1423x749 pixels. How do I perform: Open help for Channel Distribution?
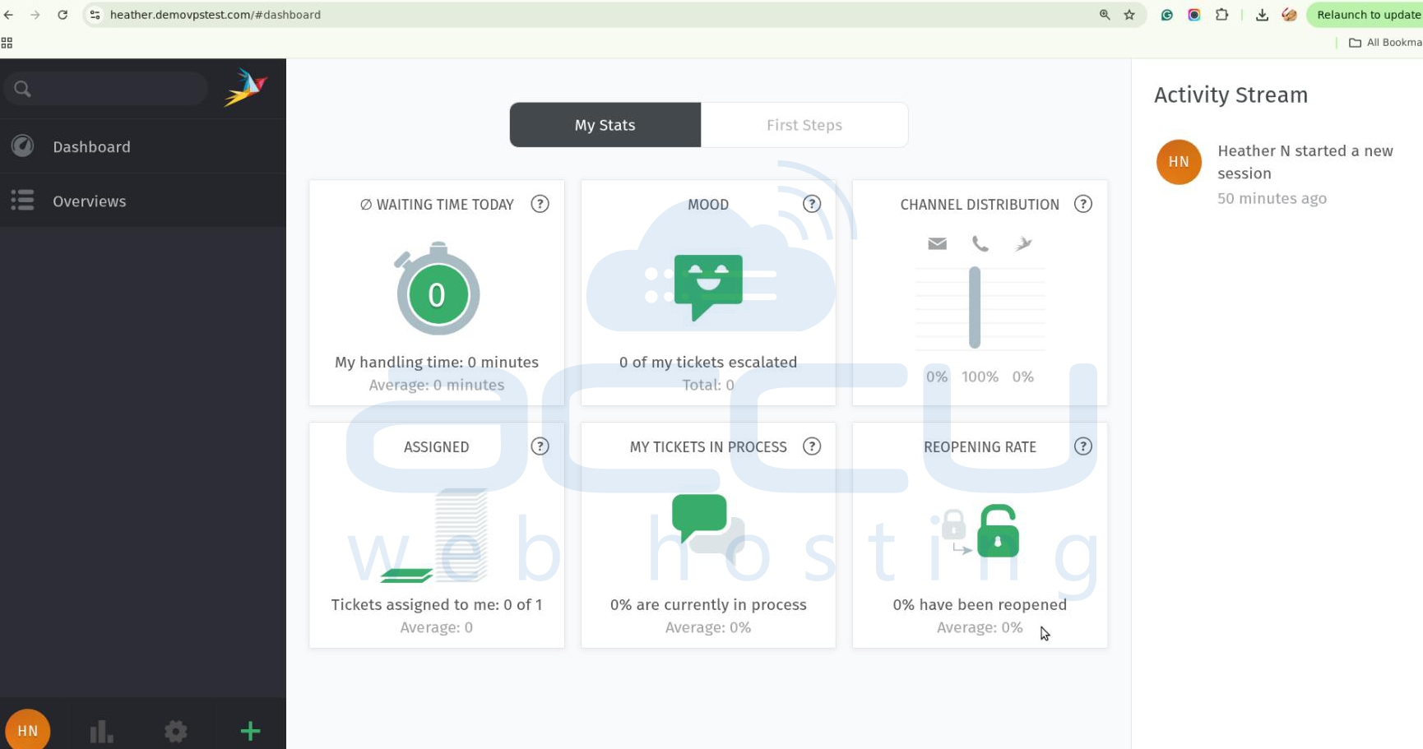pyautogui.click(x=1083, y=204)
